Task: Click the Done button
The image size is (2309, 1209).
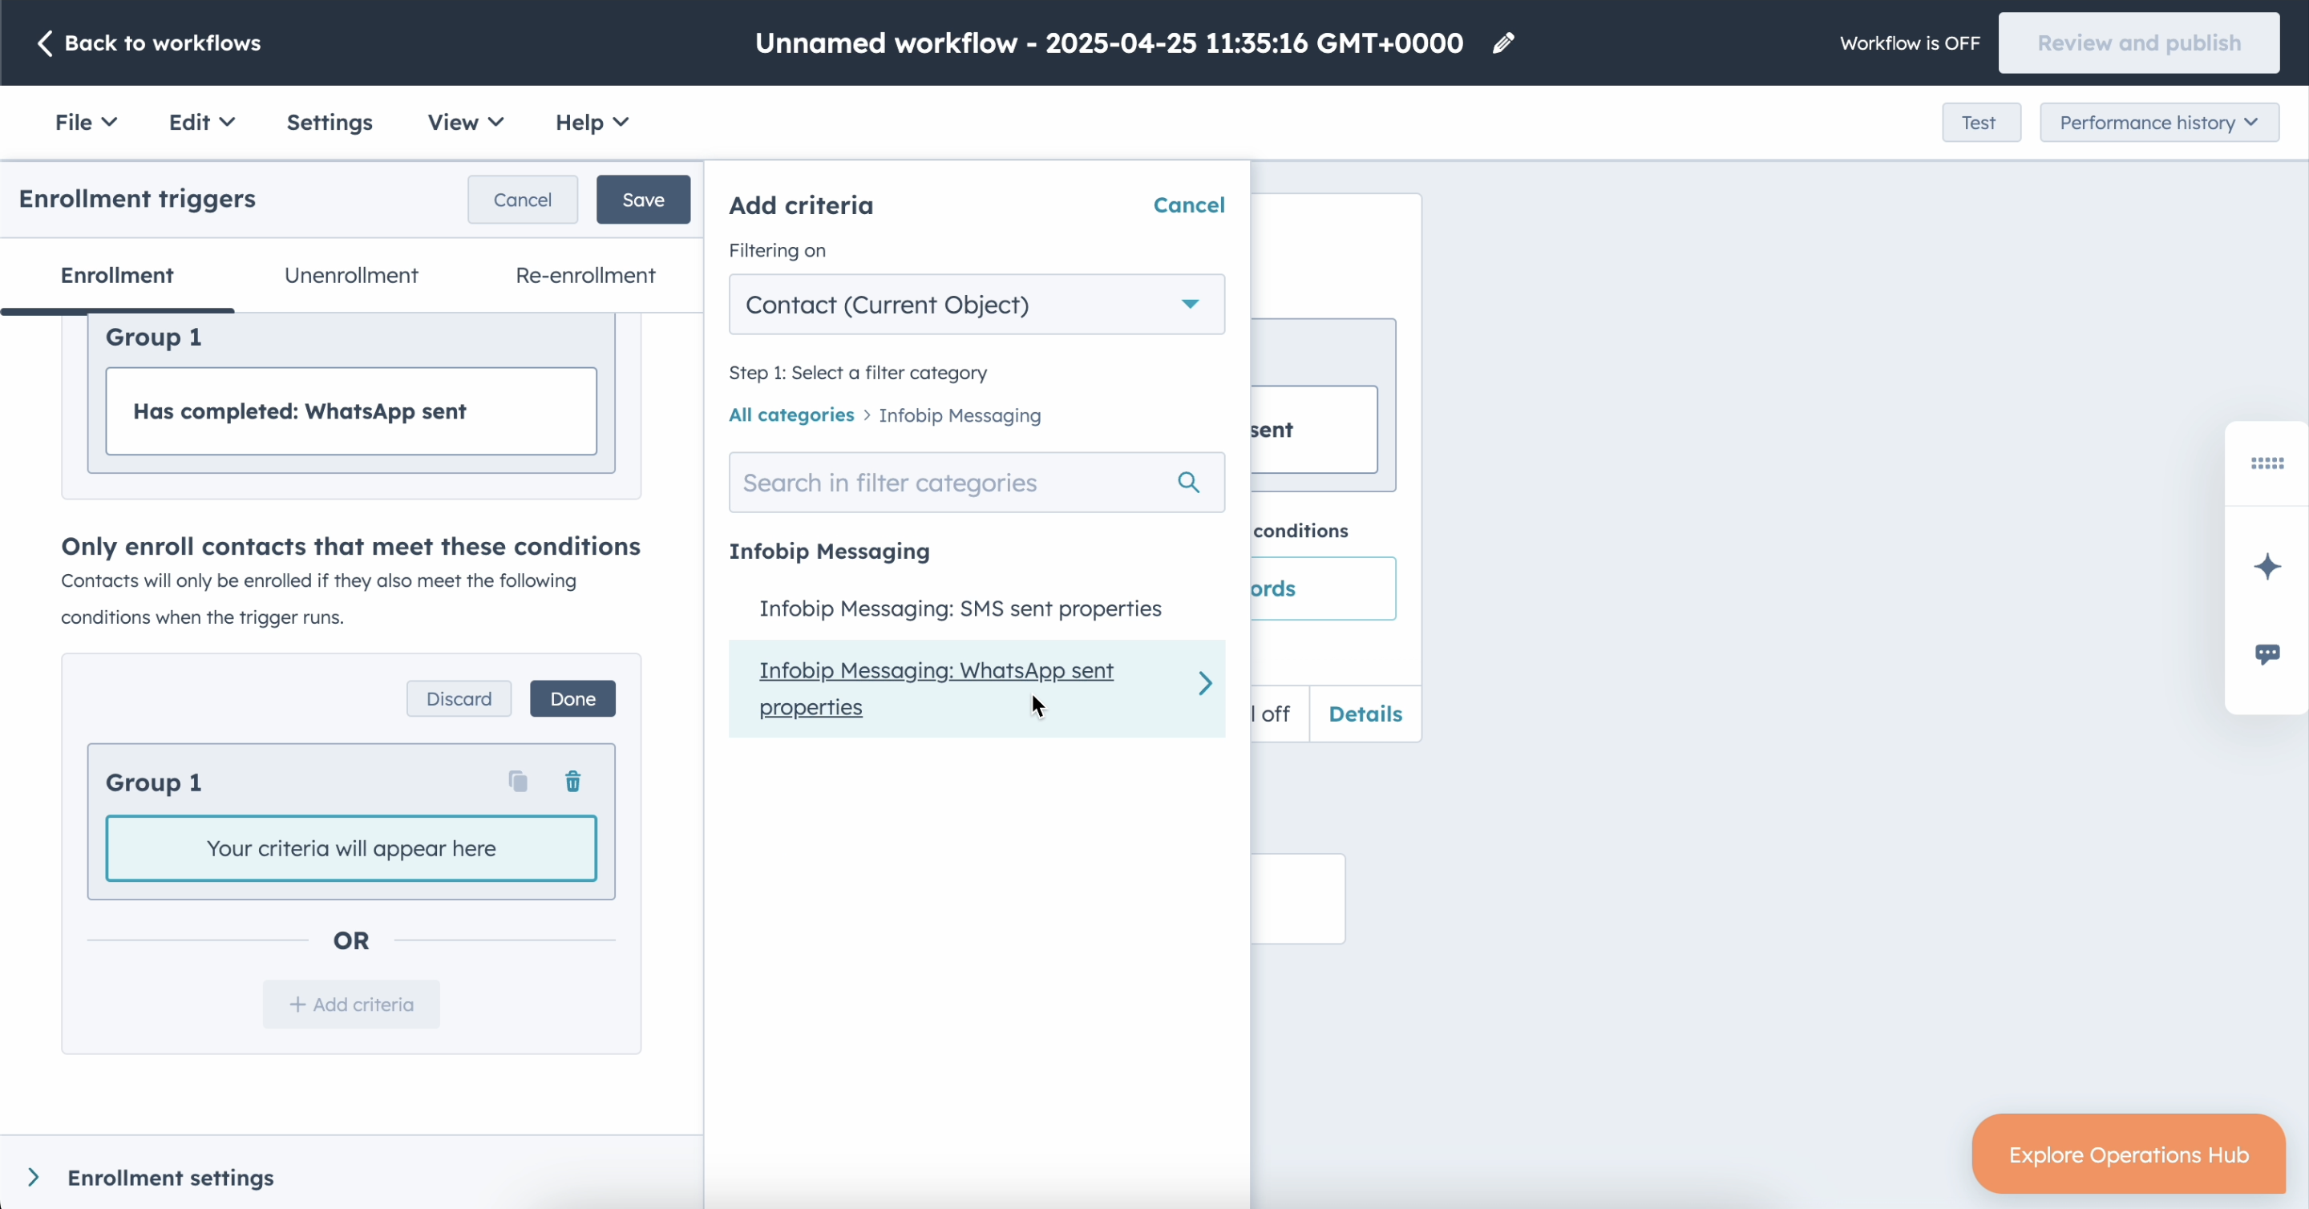Action: pos(572,699)
